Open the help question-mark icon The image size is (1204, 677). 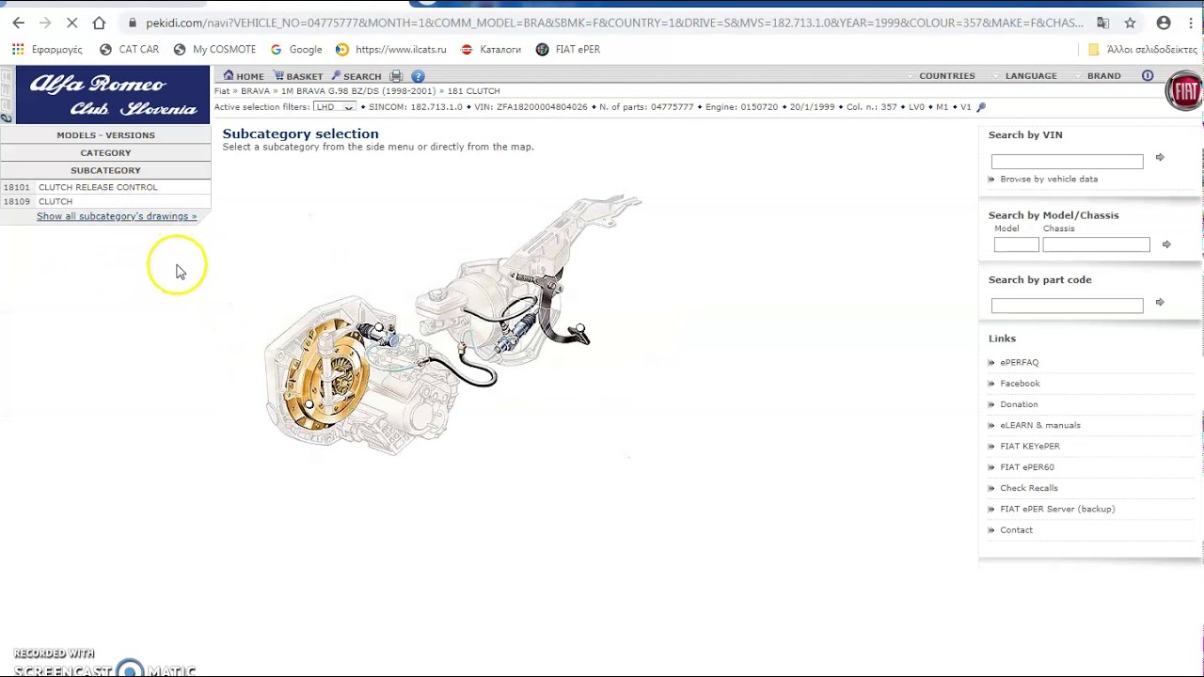pos(418,76)
